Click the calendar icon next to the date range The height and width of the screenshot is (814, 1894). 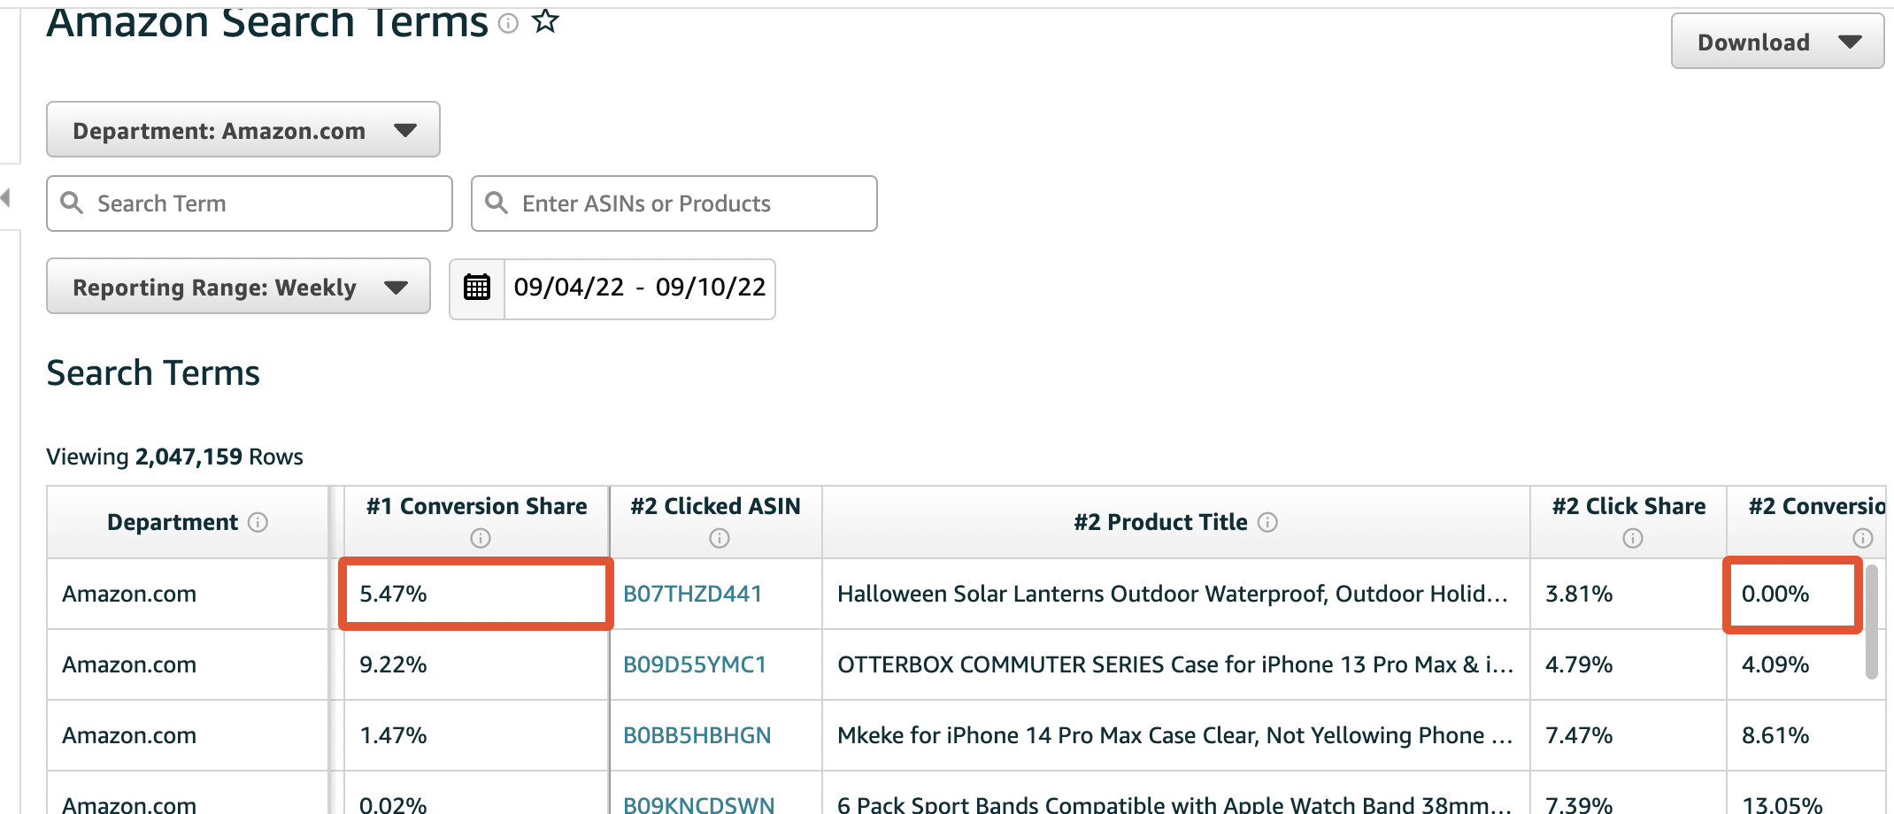click(x=476, y=288)
